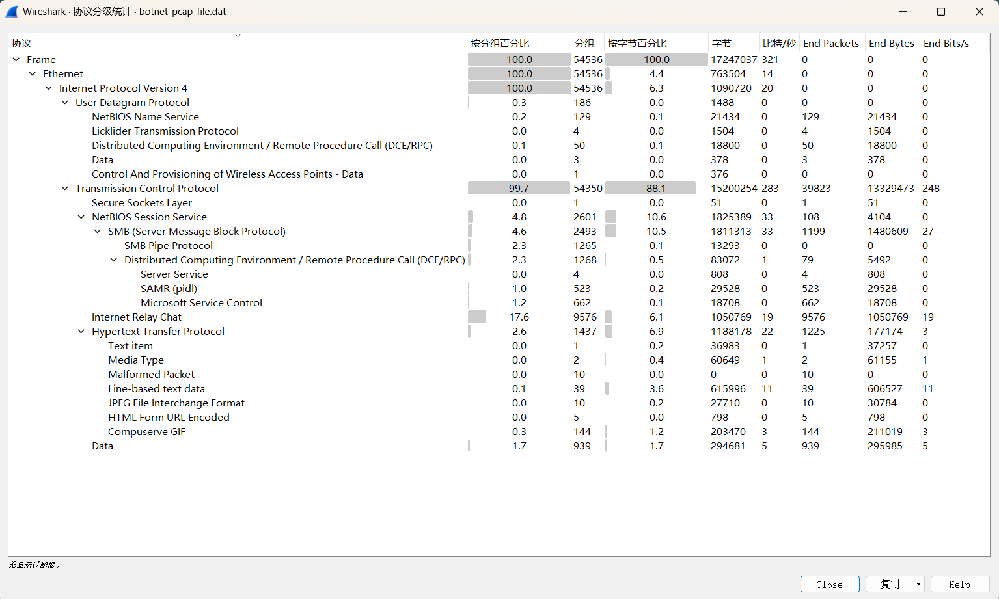Collapse User Datagram Protocol node

[65, 103]
